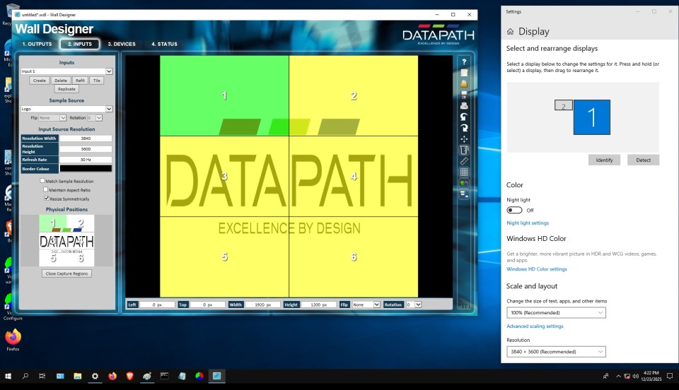Switch to the 1. OUTPUTS tab

pos(37,44)
